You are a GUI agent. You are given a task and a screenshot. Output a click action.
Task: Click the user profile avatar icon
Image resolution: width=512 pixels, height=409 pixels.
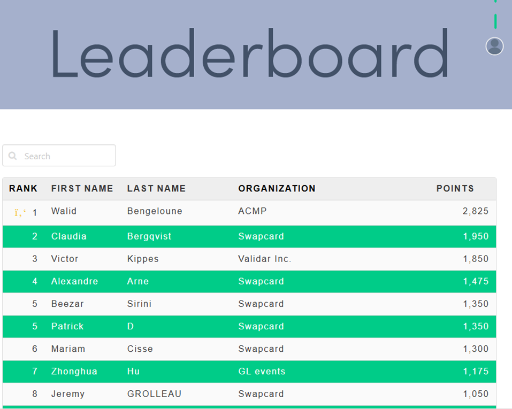(x=494, y=47)
